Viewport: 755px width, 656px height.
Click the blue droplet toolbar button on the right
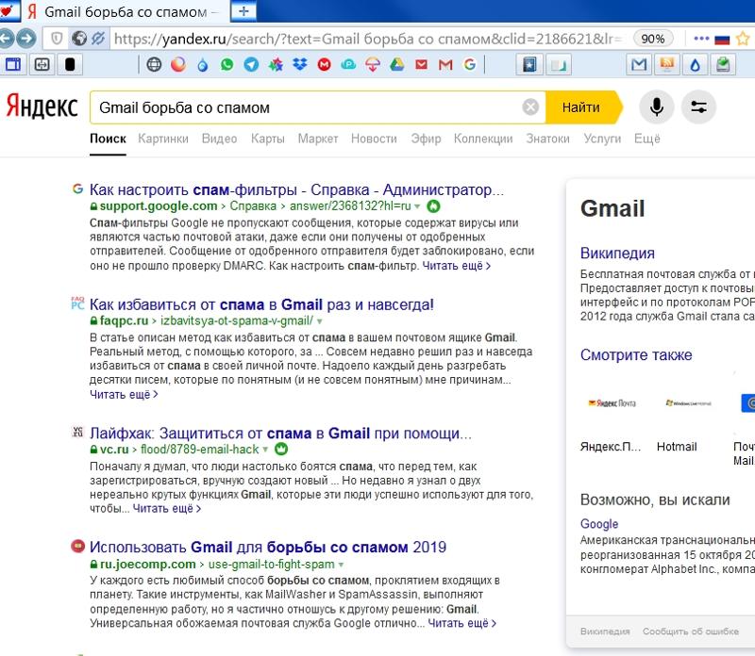[695, 64]
